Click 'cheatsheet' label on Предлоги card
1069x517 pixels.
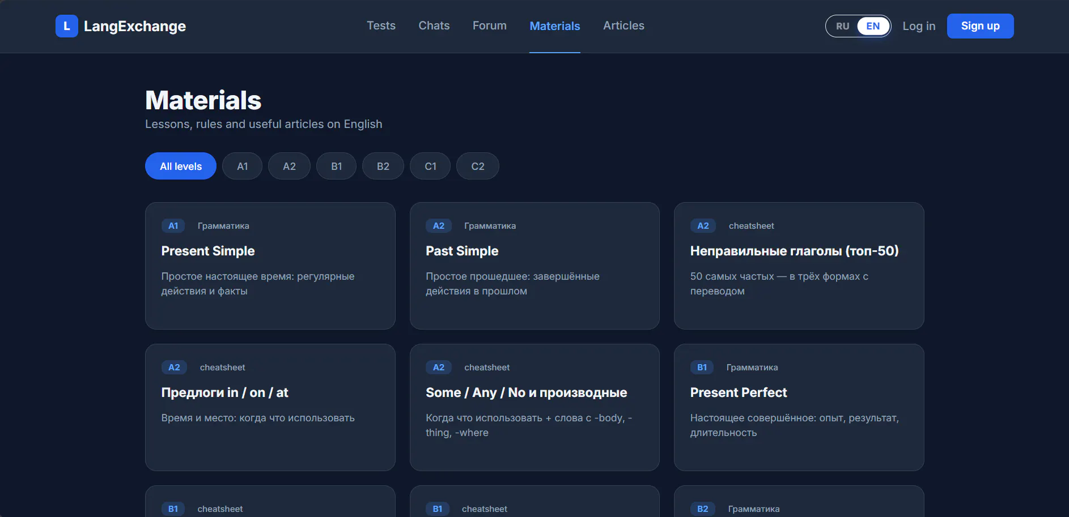click(x=222, y=367)
